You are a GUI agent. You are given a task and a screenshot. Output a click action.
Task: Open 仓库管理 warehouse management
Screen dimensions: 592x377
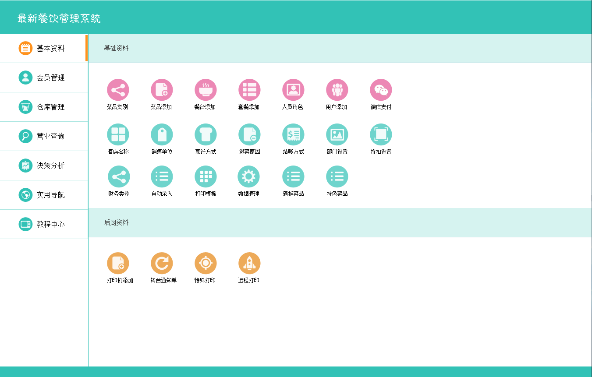tap(44, 107)
